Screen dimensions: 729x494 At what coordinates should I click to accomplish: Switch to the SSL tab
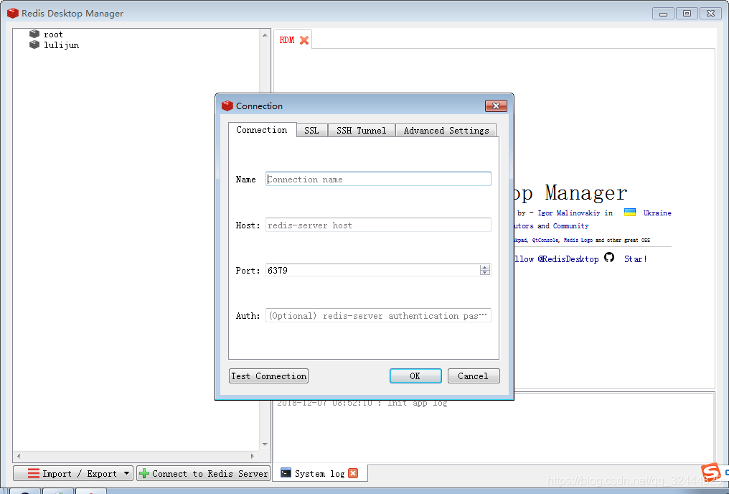(x=311, y=131)
